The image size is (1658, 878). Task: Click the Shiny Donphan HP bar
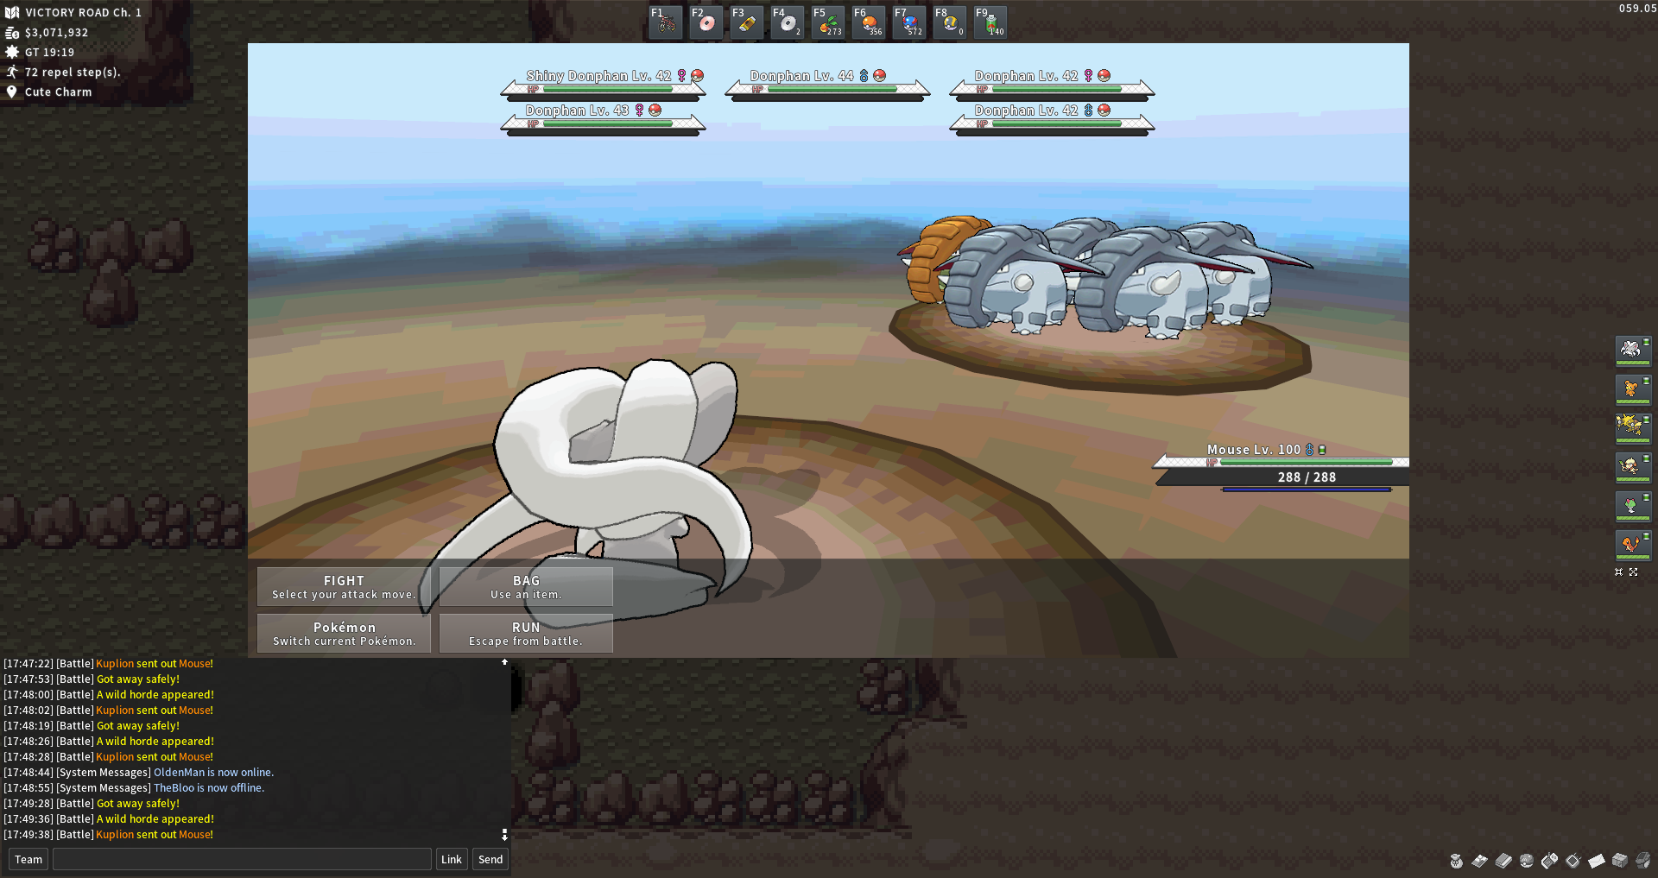point(606,90)
